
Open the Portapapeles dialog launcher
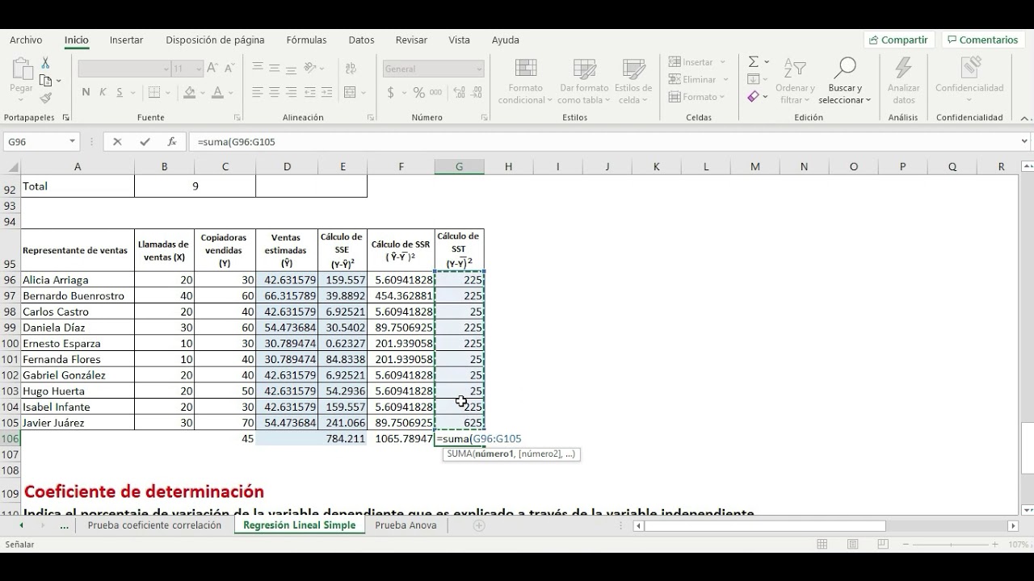tap(66, 118)
